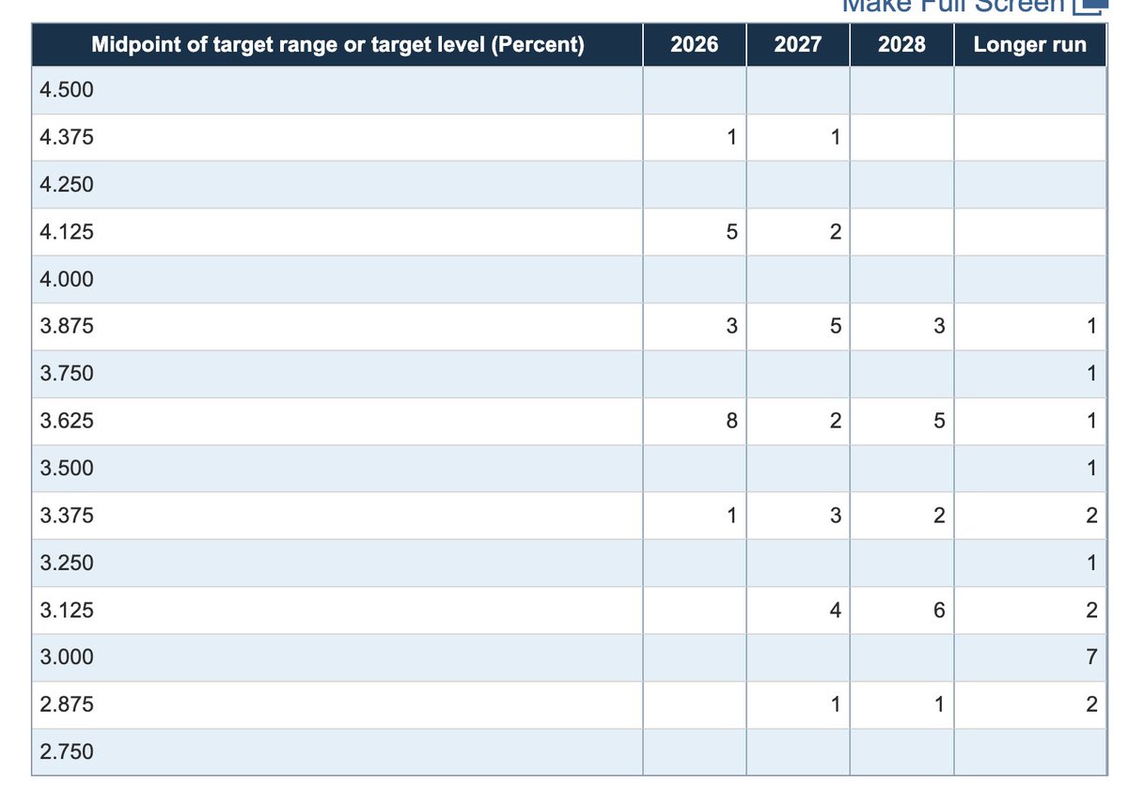Select the Midpoint of target range column header
This screenshot has height=787, width=1128.
click(337, 44)
